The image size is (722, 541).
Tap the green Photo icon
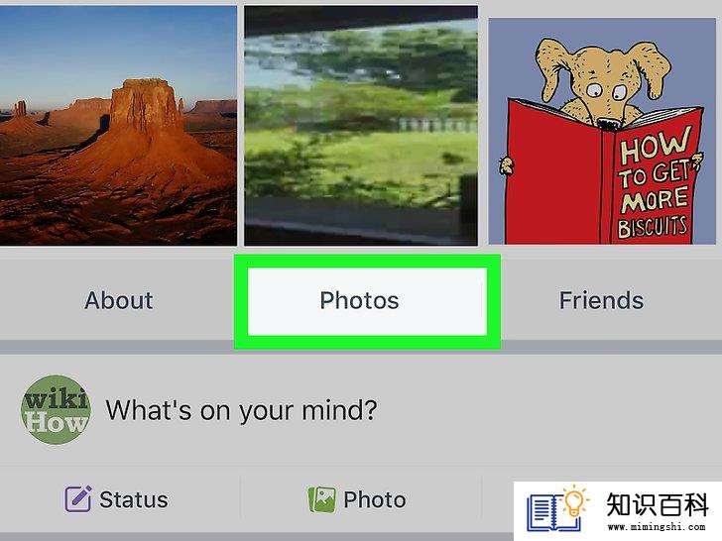[x=321, y=499]
